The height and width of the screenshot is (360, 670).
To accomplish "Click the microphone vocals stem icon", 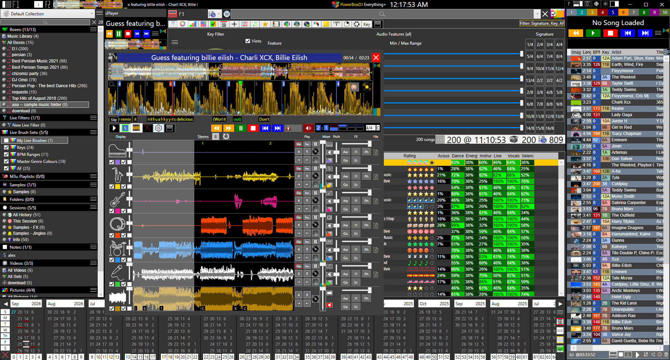I will tap(117, 272).
